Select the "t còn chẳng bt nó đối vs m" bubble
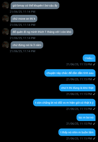The height and width of the screenshot is (142, 98). (x=64, y=103)
